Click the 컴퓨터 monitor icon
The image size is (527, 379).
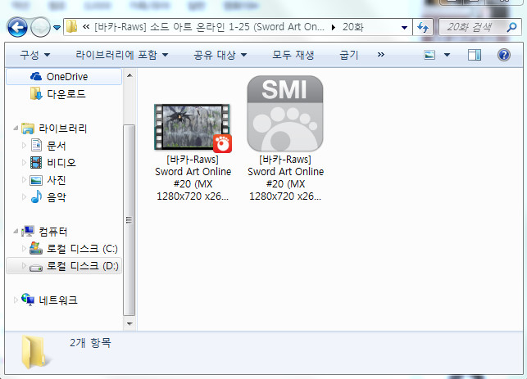point(28,231)
